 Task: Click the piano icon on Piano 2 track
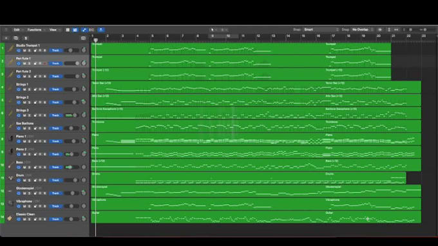pos(10,151)
